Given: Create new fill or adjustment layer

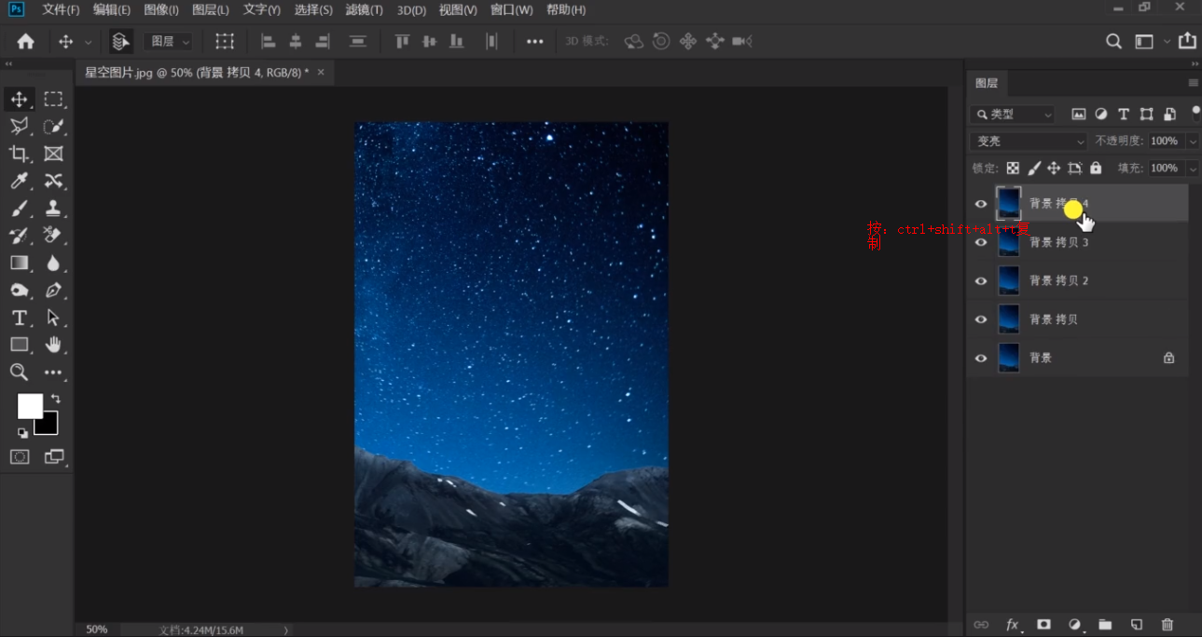Looking at the screenshot, I should pyautogui.click(x=1074, y=625).
